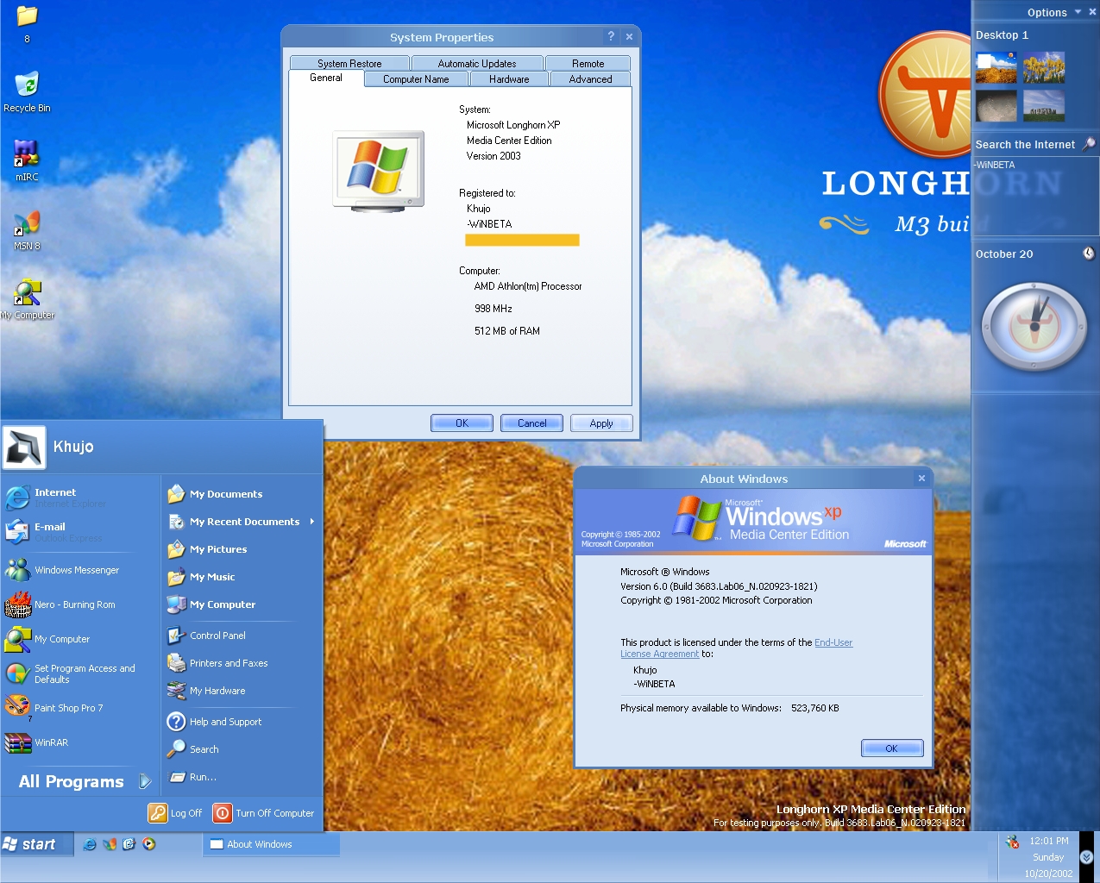Open Windows Messenger in Start menu

tap(76, 570)
